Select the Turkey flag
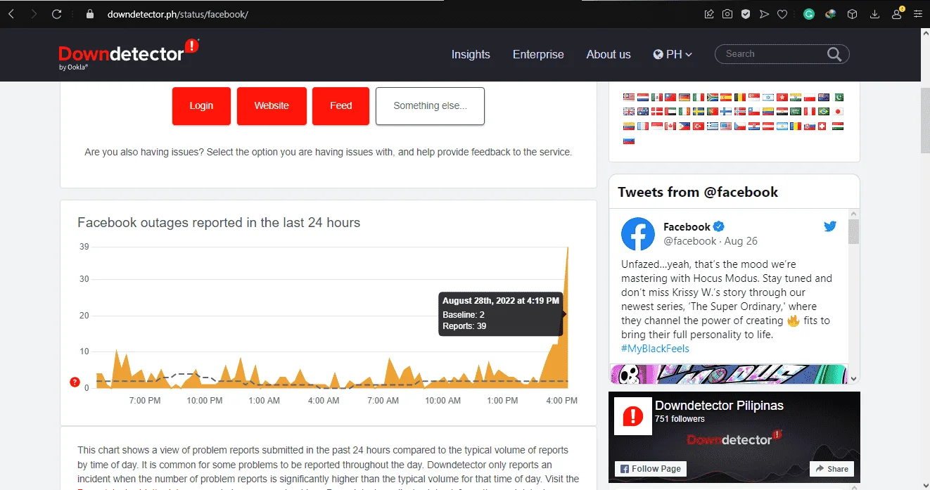Screen dimensions: 930x490 click(x=699, y=126)
